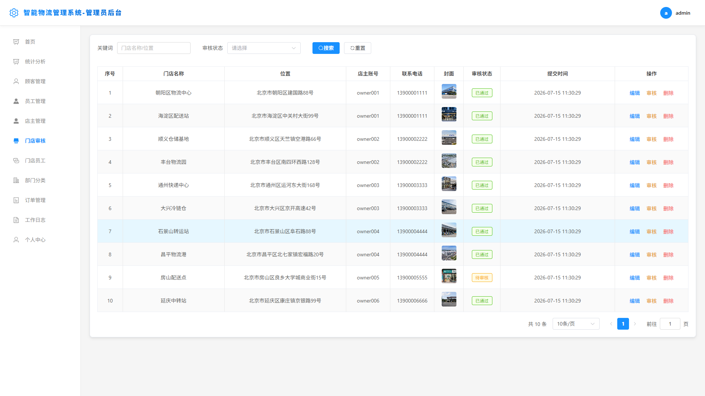Focus the 关键词 keyword input field
This screenshot has height=396, width=705.
(154, 48)
